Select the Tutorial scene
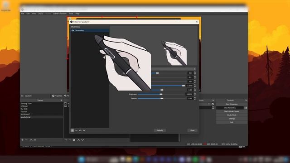 (41, 112)
